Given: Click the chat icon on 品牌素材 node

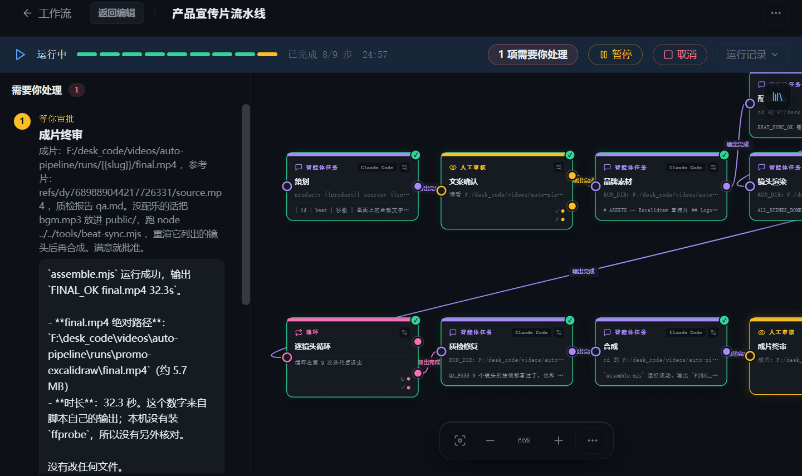Looking at the screenshot, I should (x=607, y=167).
